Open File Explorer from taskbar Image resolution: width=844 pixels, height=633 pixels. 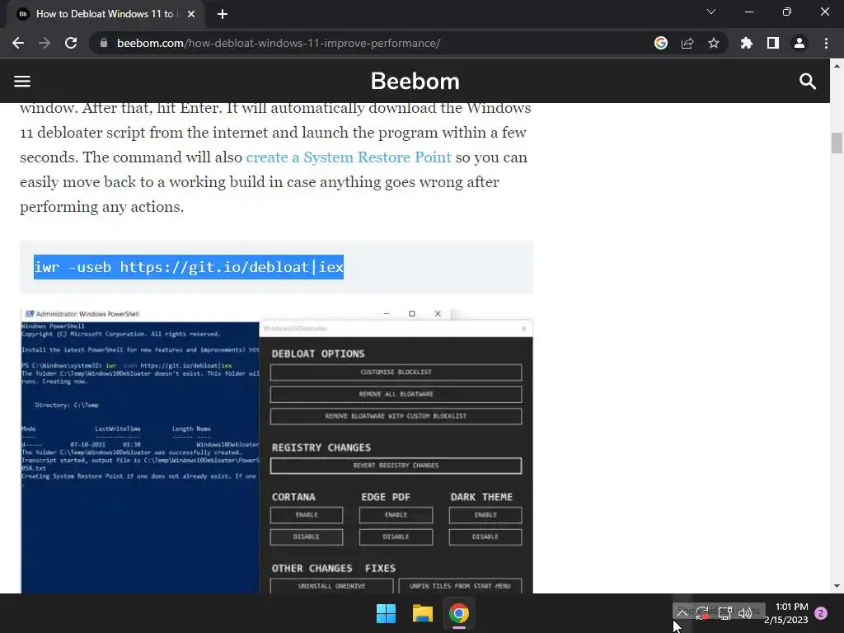tap(423, 613)
